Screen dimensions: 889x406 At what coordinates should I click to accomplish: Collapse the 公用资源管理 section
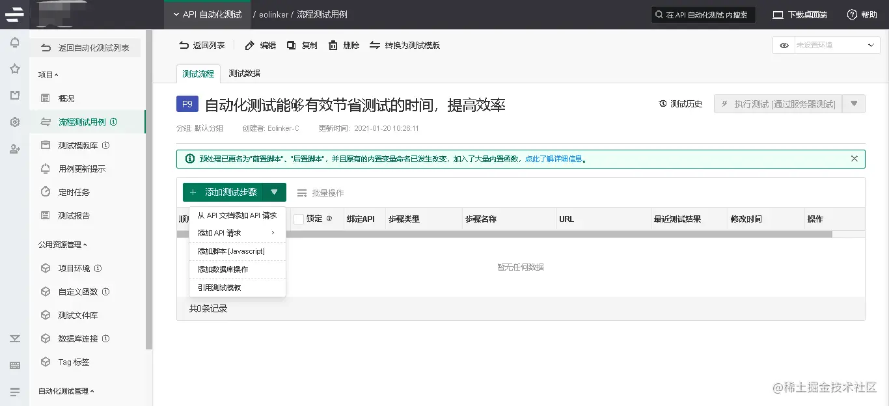tap(62, 245)
